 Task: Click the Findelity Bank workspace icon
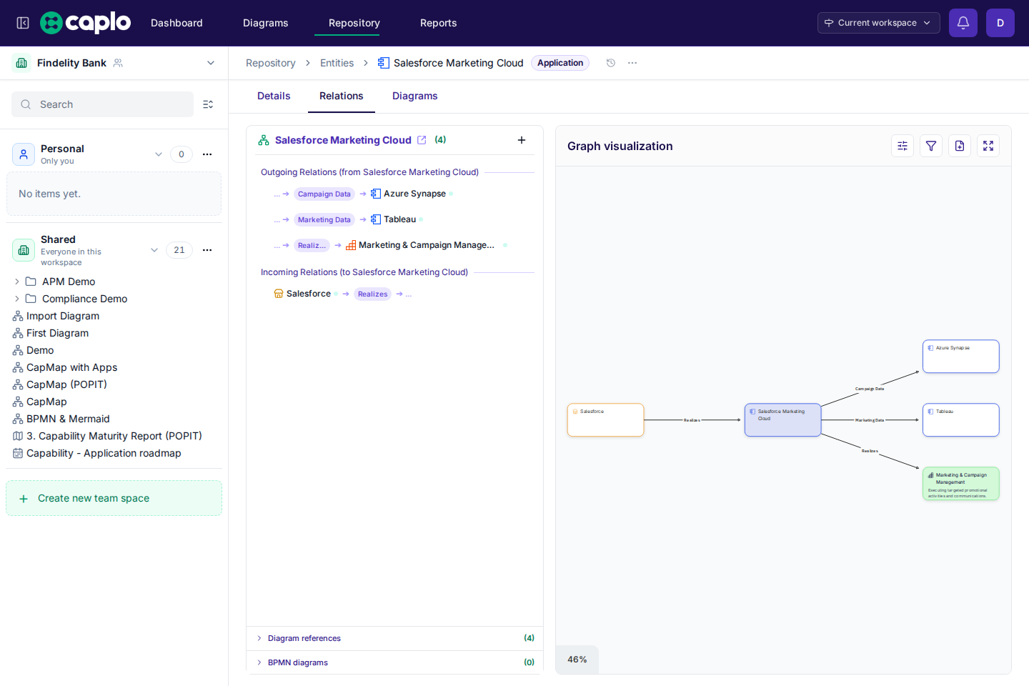[21, 63]
